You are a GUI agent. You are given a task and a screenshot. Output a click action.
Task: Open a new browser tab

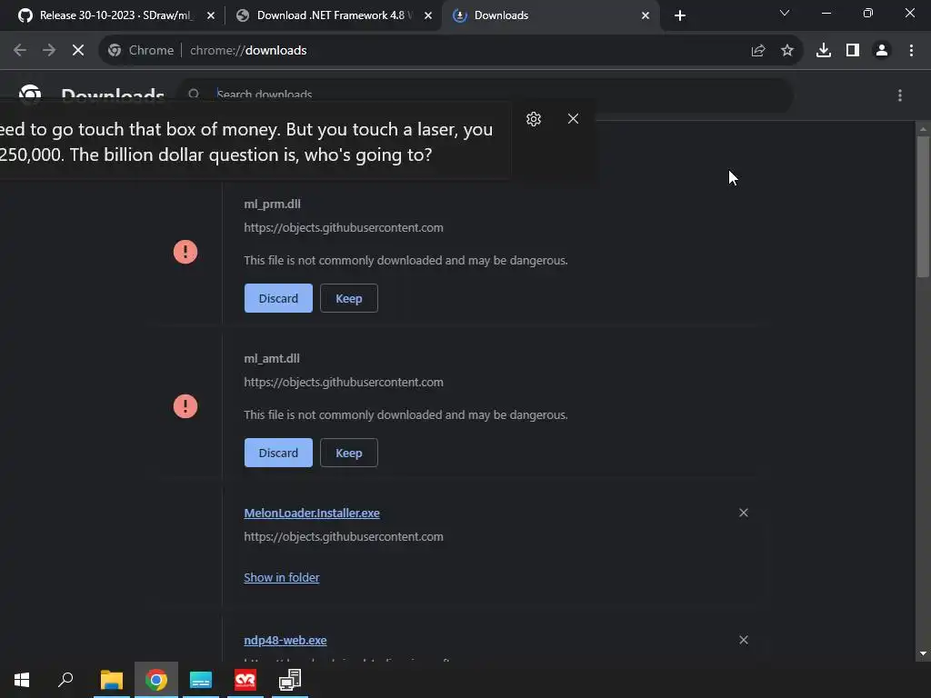[x=680, y=16]
